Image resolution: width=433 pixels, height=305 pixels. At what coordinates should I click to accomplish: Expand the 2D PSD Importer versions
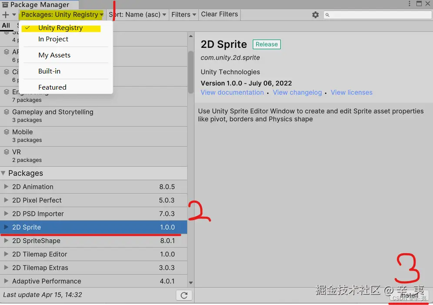[x=6, y=214]
